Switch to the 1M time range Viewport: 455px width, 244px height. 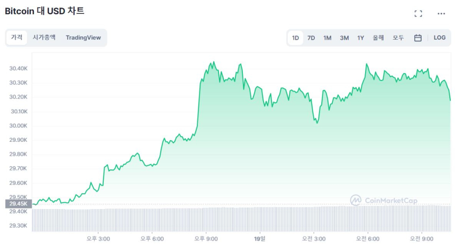(327, 38)
